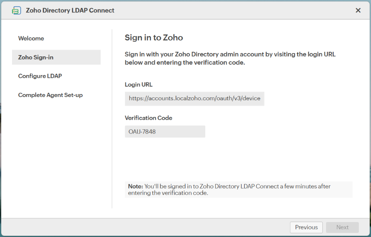The width and height of the screenshot is (371, 237).
Task: Click the 'OAIJ-7848' code text
Action: click(142, 132)
